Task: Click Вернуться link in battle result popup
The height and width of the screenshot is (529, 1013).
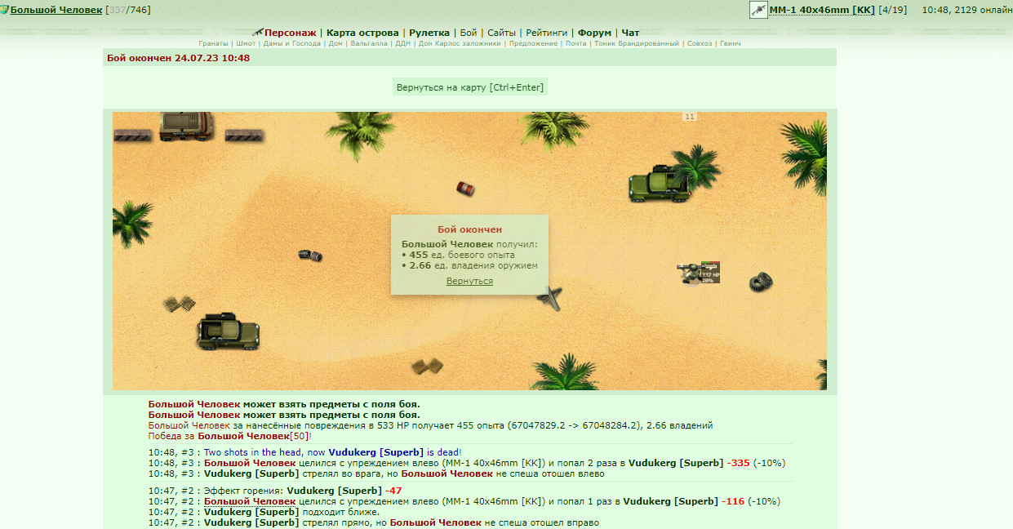Action: pos(469,281)
